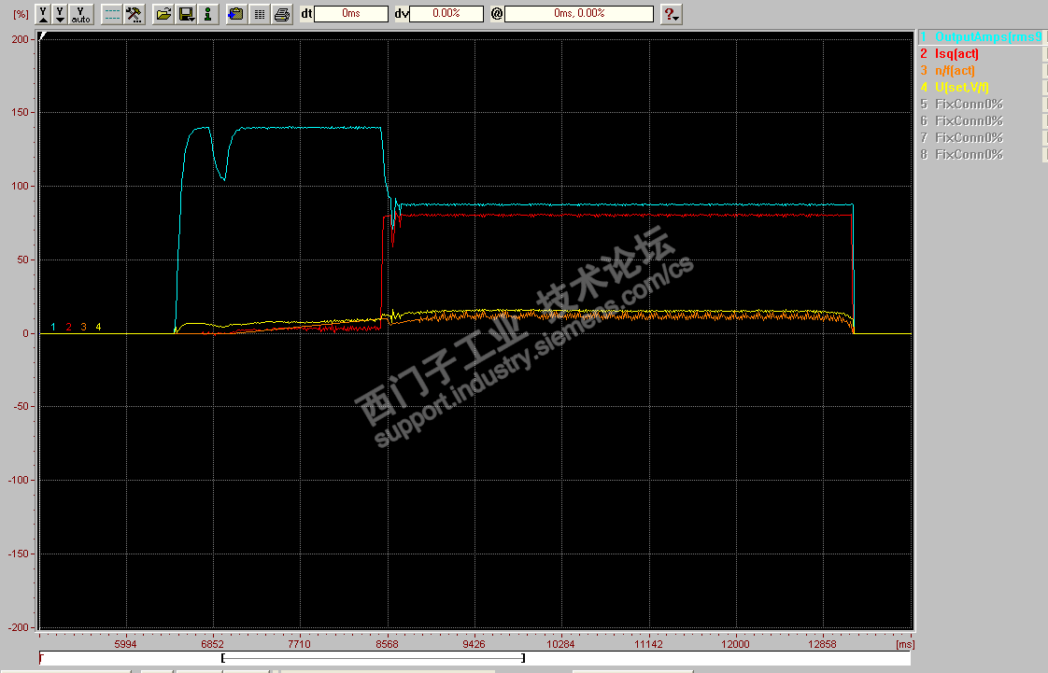Click the time range slider below the chart

[373, 658]
